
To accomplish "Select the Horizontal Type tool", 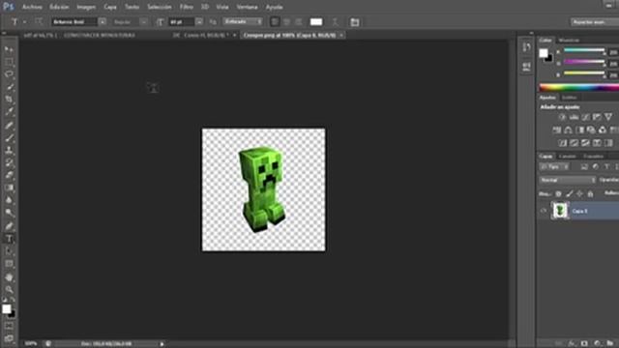I will (9, 239).
